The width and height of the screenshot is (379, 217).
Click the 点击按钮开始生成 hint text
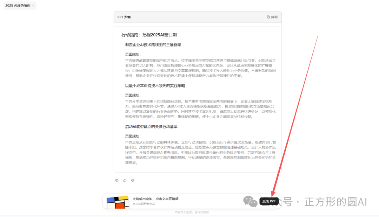[x=144, y=204]
